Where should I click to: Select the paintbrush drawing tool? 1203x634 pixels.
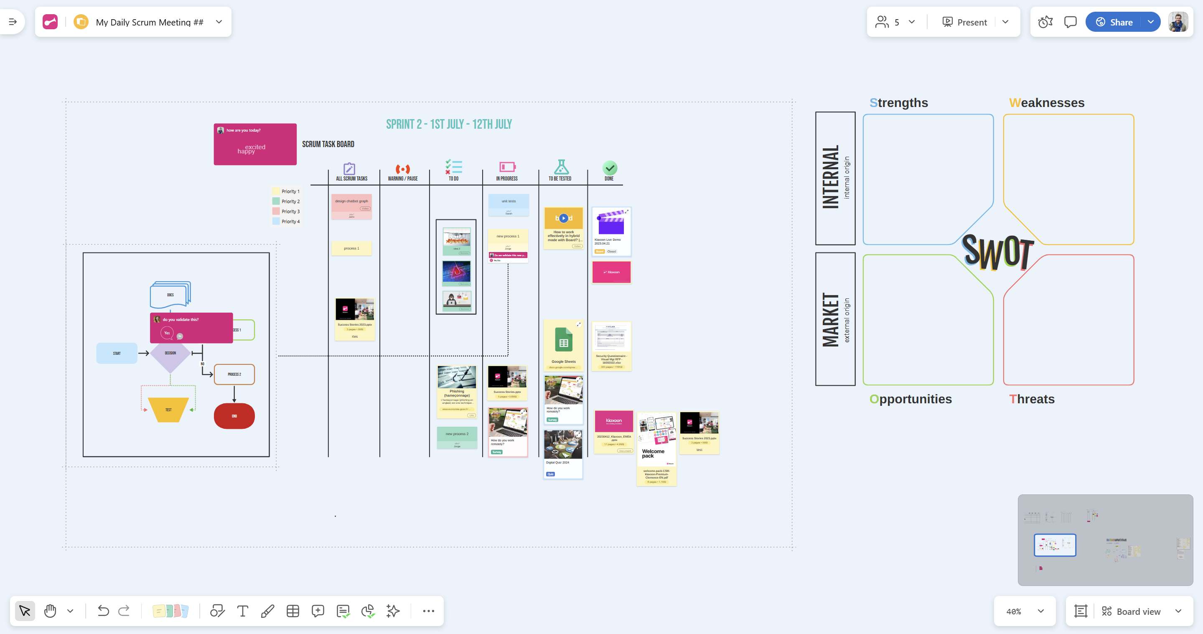click(x=267, y=611)
